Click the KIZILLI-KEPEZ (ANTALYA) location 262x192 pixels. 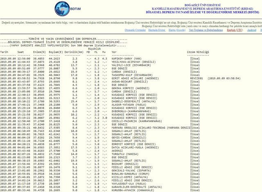(130, 177)
